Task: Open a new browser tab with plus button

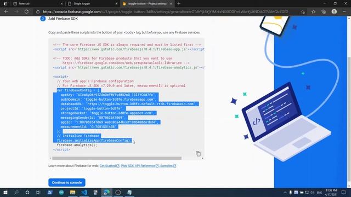Action: pyautogui.click(x=179, y=4)
